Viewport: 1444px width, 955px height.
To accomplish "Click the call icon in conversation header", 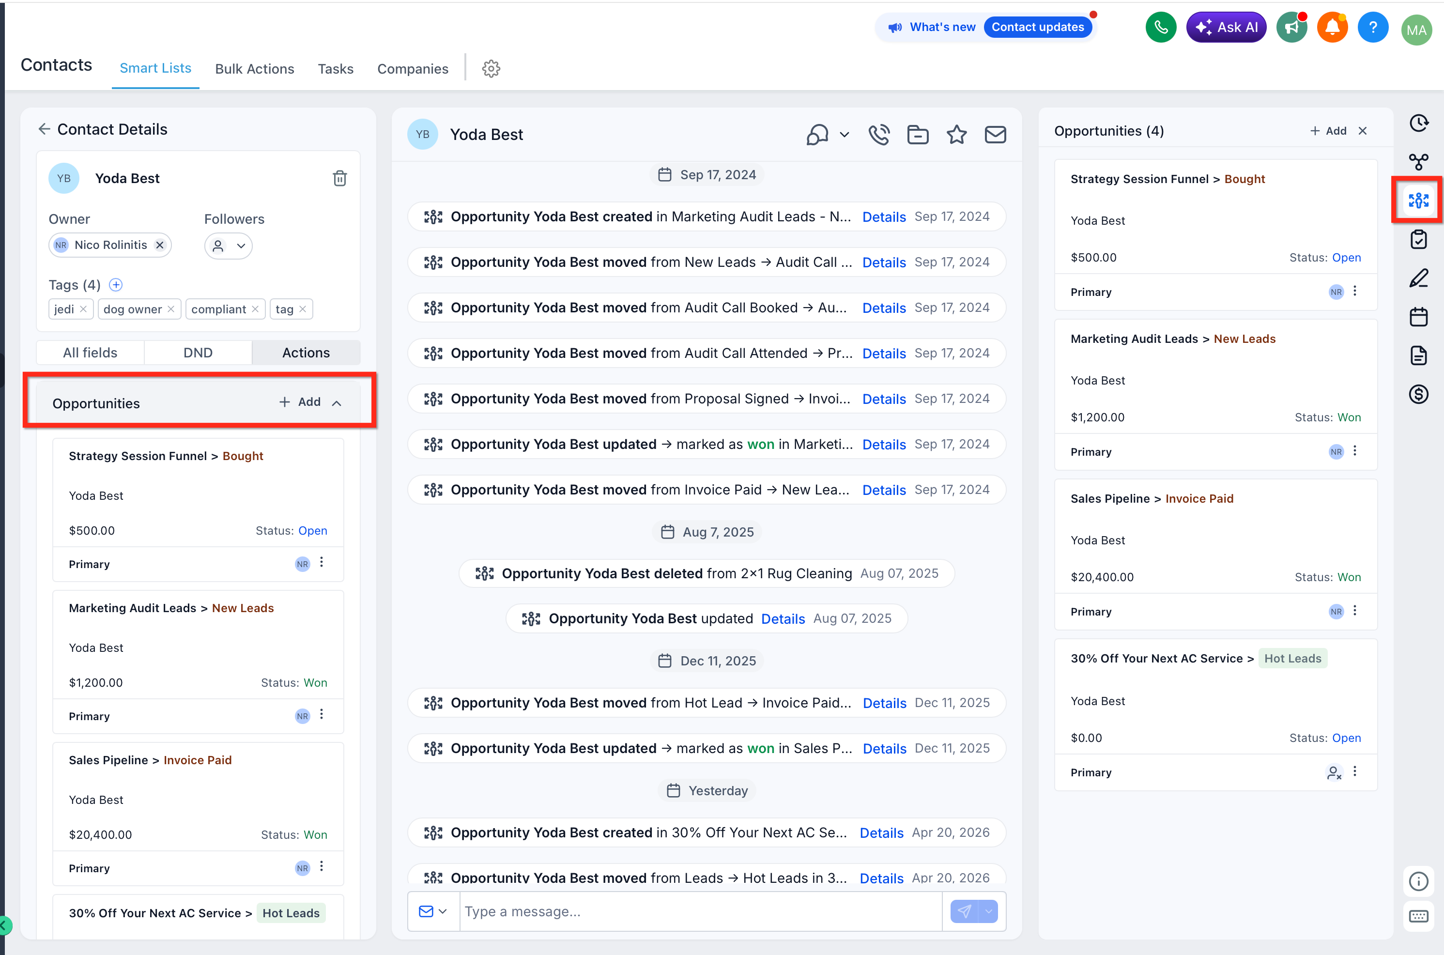I will pos(879,135).
